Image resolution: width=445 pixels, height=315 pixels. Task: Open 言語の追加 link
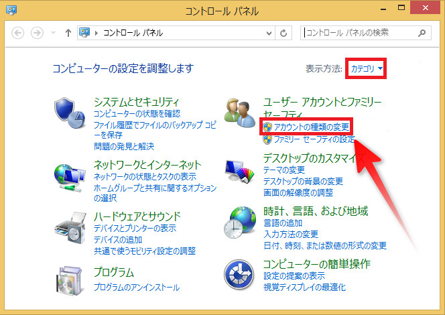pyautogui.click(x=283, y=223)
